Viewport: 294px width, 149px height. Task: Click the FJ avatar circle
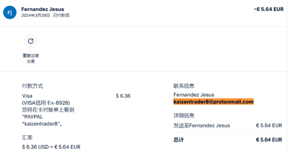pos(10,12)
